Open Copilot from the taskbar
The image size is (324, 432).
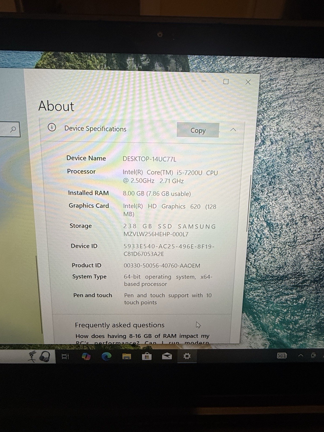click(86, 356)
